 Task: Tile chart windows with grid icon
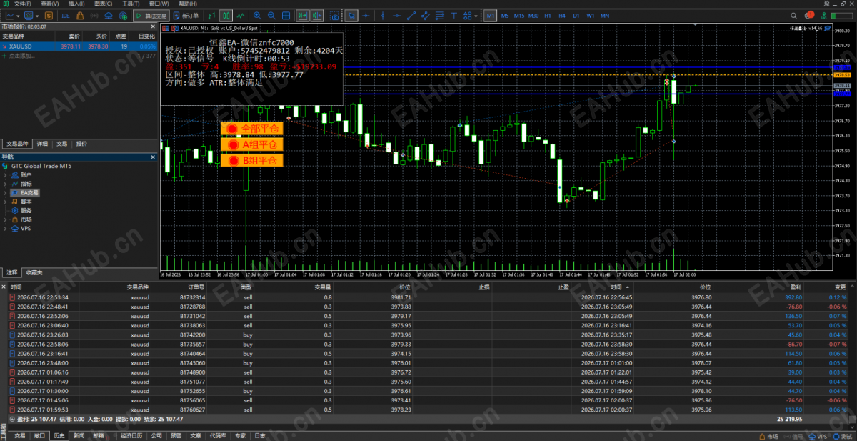pyautogui.click(x=287, y=15)
